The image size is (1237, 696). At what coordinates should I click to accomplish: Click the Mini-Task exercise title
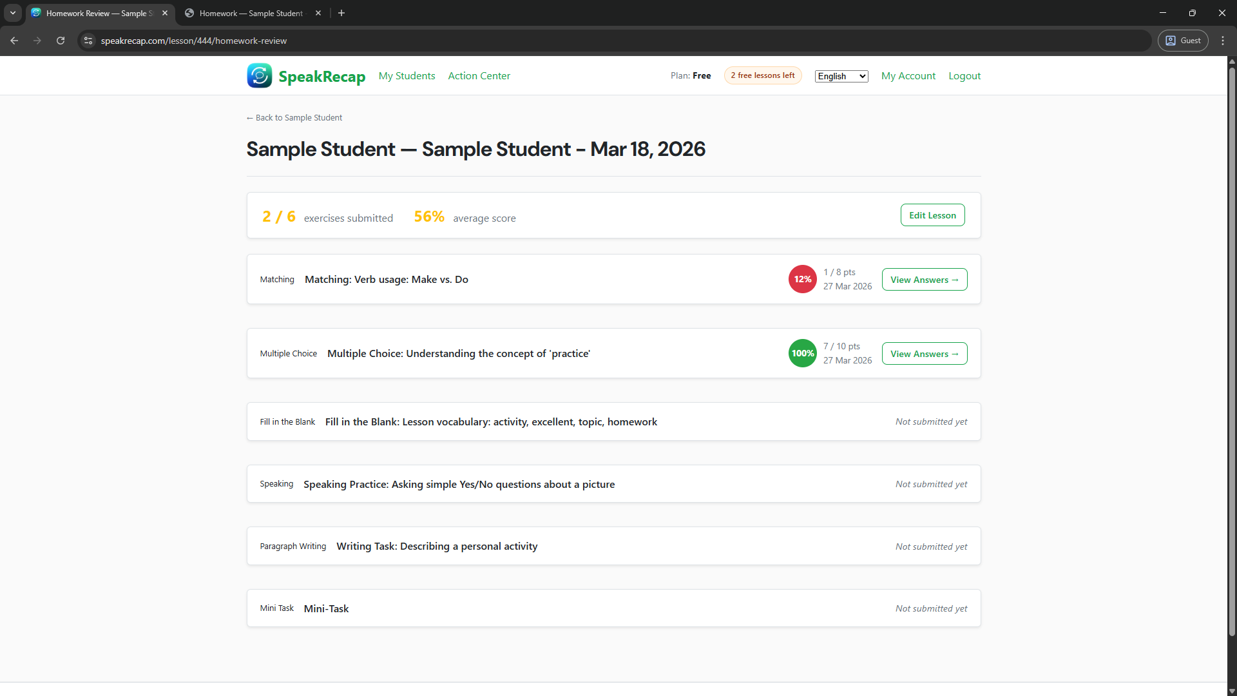point(326,608)
